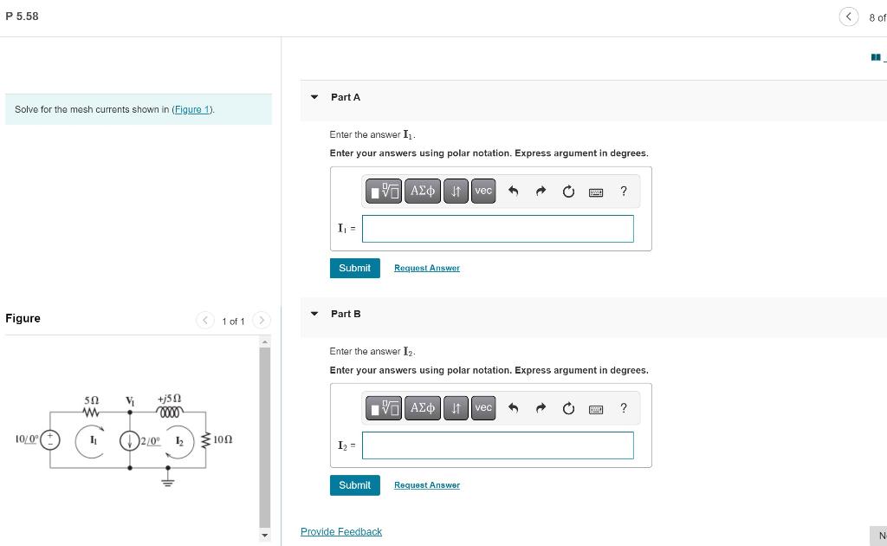This screenshot has width=887, height=546.
Task: Insert Greek symbols using ΑΣΦ in Part A
Action: 423,191
